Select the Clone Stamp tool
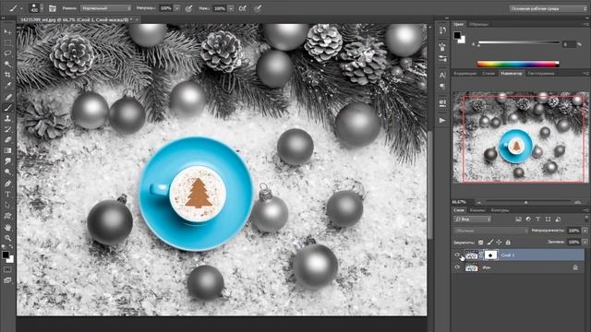 [x=7, y=118]
